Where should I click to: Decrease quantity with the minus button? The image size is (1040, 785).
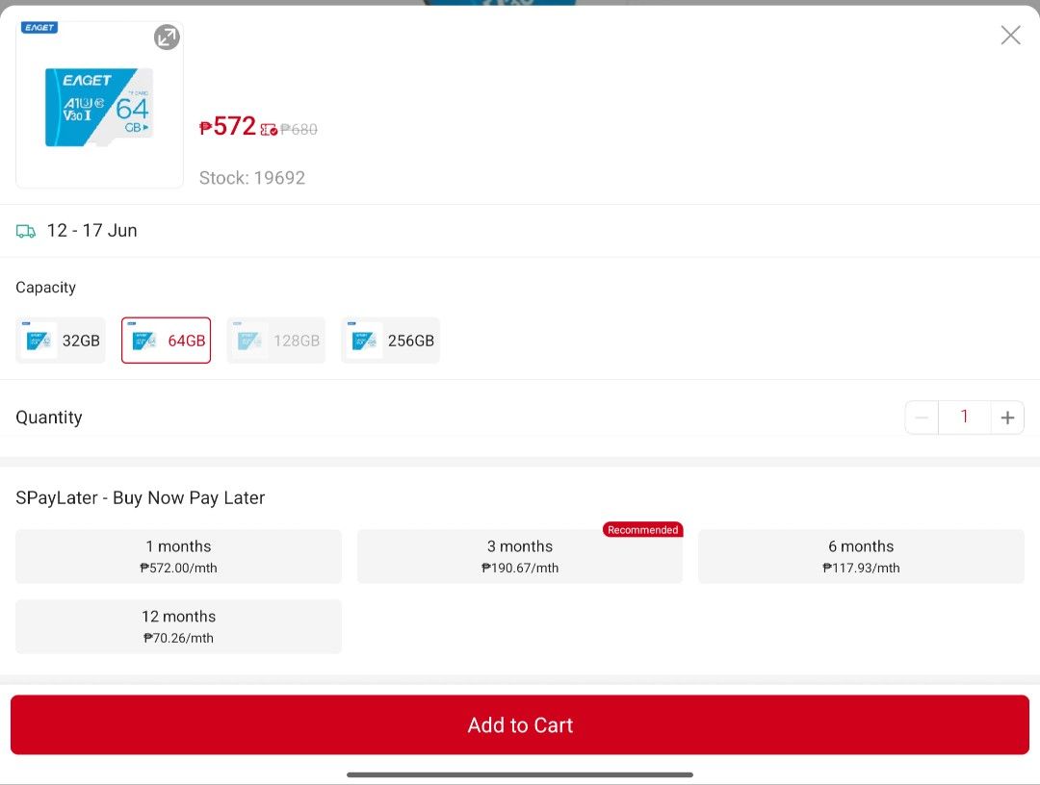coord(922,418)
